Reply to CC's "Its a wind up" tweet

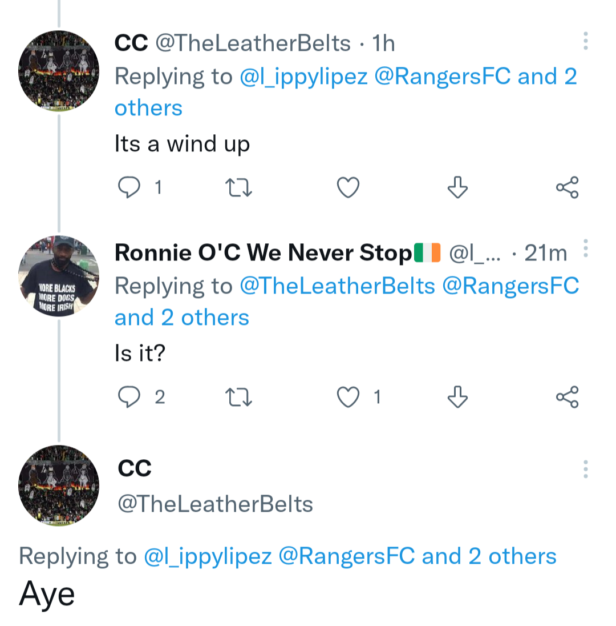(x=129, y=187)
